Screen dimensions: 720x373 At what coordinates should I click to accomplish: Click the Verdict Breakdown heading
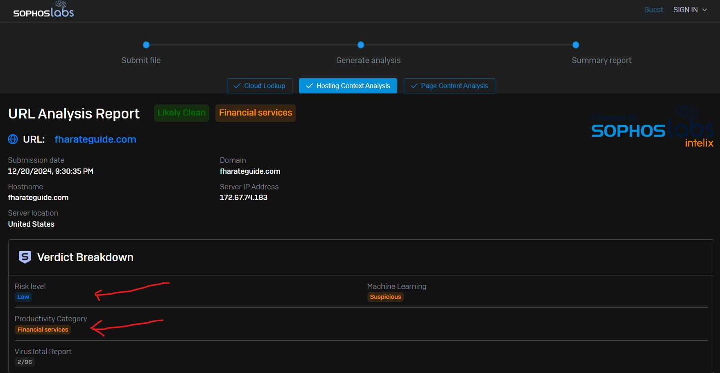[x=86, y=257]
